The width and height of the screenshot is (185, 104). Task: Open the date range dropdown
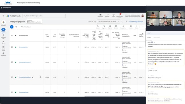pyautogui.click(x=108, y=22)
